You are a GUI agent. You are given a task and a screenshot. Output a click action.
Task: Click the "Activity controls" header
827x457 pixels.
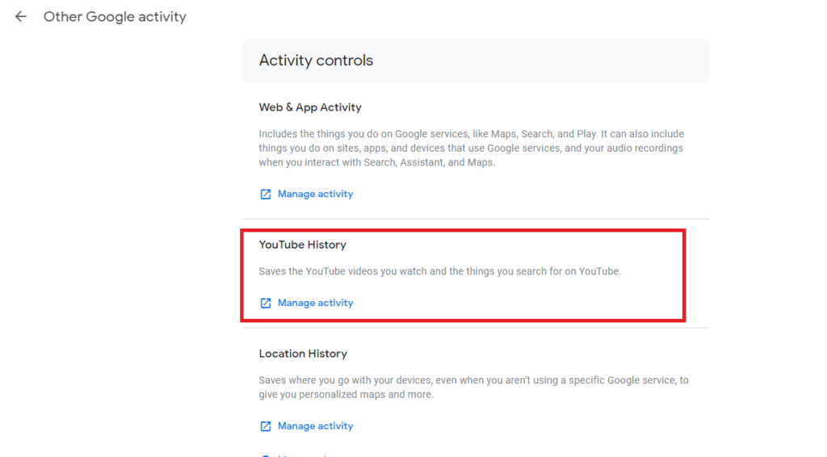coord(316,60)
